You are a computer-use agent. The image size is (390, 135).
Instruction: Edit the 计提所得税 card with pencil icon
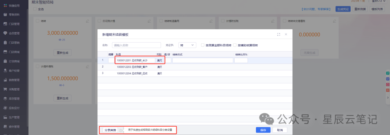87,67
